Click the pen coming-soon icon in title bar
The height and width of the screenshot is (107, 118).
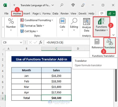pyautogui.click(x=83, y=5)
